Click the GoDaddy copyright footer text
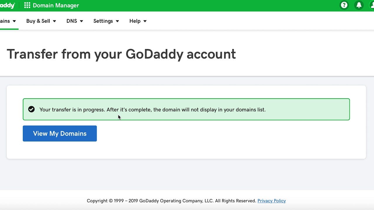374x210 pixels. click(x=172, y=201)
